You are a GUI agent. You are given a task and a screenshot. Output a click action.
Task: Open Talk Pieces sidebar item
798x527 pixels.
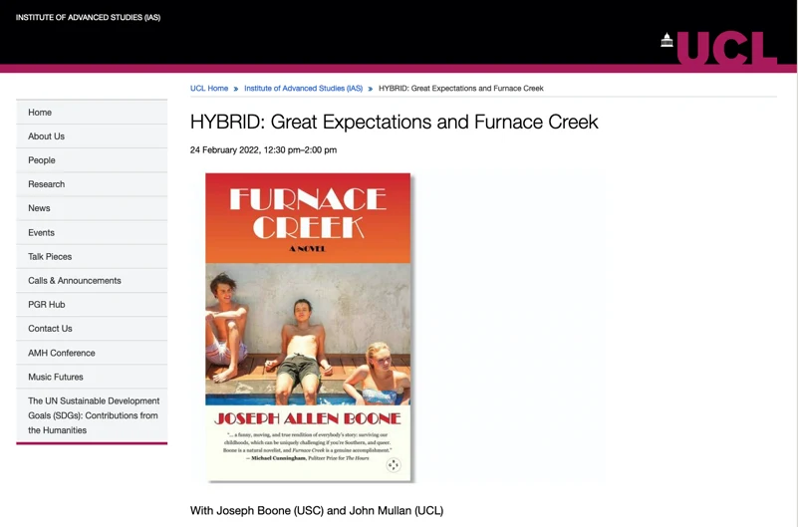92,256
